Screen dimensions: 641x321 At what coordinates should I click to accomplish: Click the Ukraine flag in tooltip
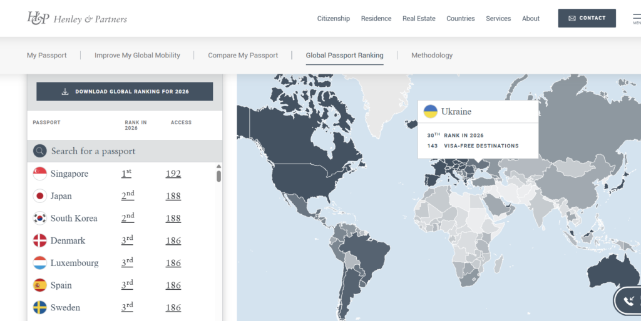pyautogui.click(x=431, y=112)
